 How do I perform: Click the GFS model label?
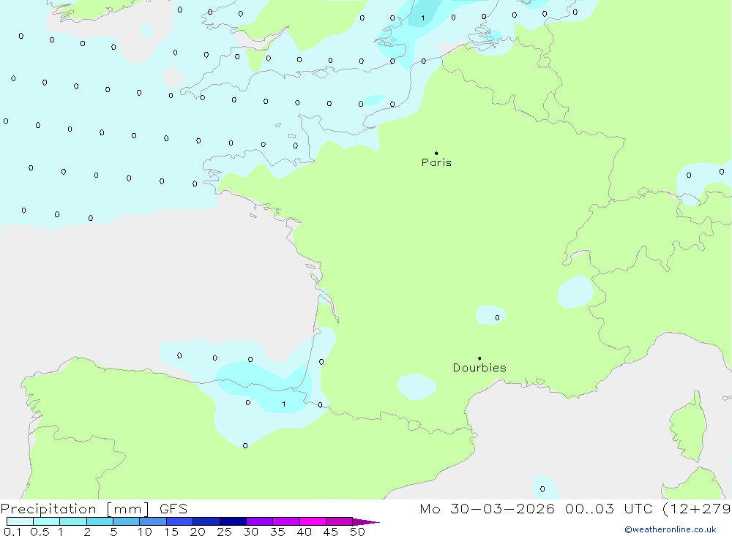pos(173,508)
